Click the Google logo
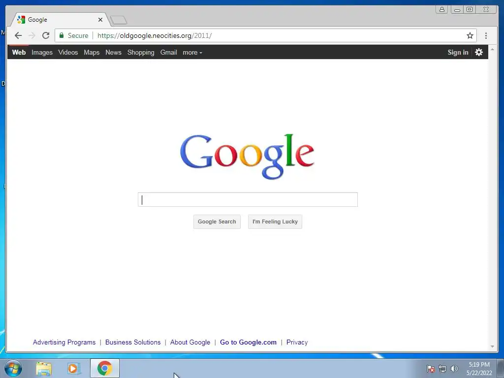Image resolution: width=504 pixels, height=378 pixels. click(x=247, y=157)
